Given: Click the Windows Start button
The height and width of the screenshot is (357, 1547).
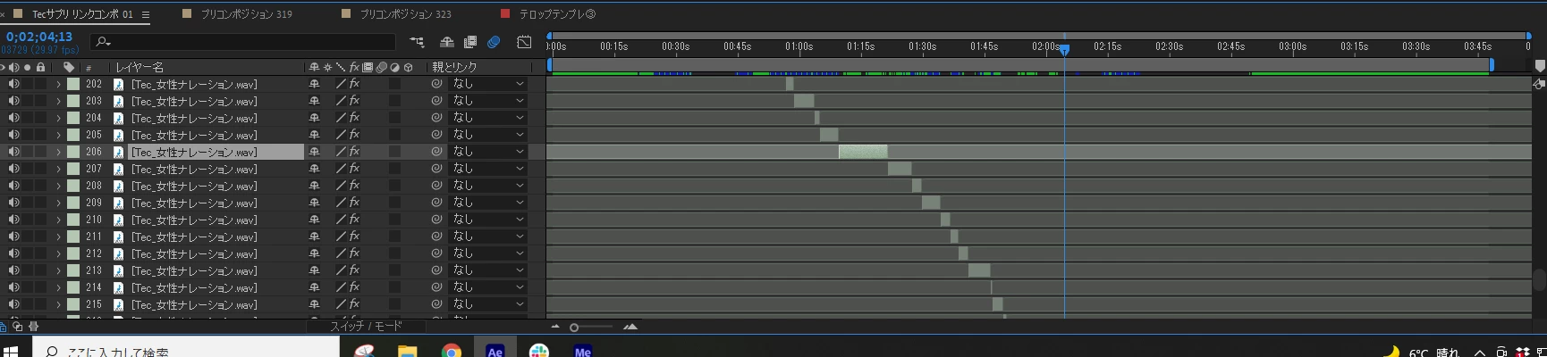Looking at the screenshot, I should 11,350.
